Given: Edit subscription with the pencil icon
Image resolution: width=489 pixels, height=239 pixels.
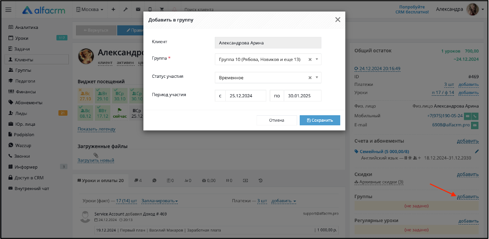Looking at the screenshot, I should click(x=477, y=152).
